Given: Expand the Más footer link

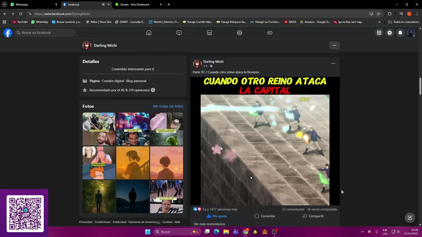Looking at the screenshot, I should 177,222.
